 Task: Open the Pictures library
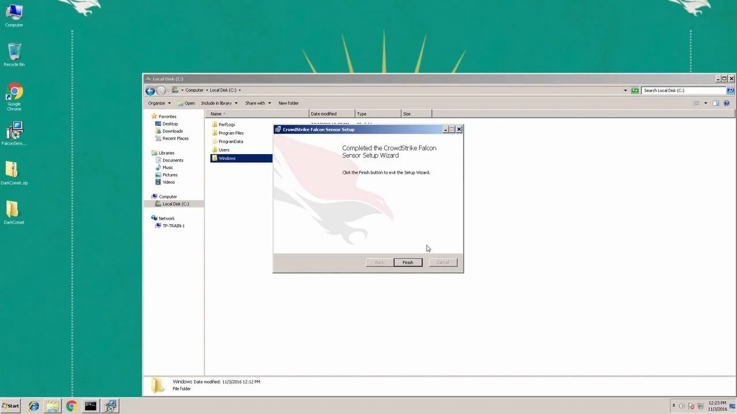[166, 175]
